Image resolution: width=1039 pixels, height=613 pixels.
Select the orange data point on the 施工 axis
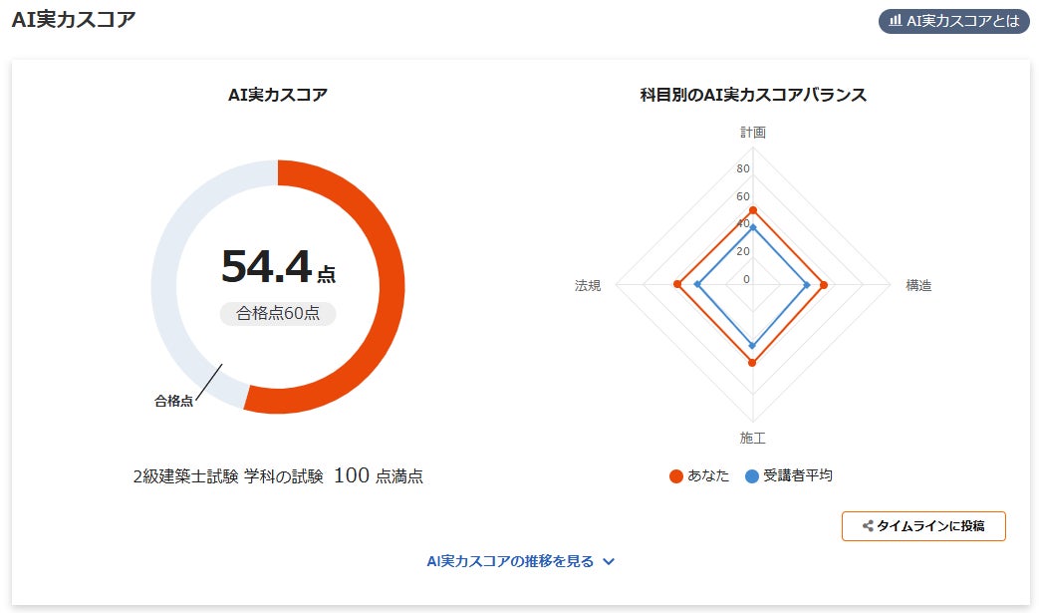click(752, 363)
